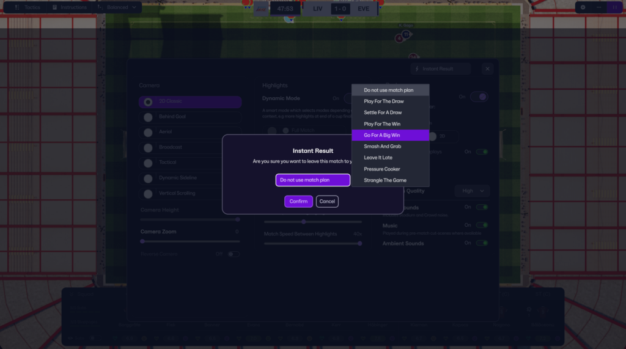Click the lightning bolt Instant Result icon

coord(418,69)
